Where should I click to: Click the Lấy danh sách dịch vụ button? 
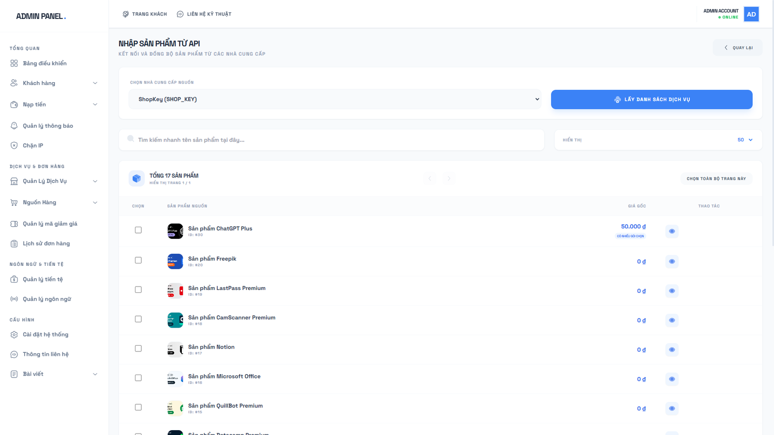click(x=651, y=99)
